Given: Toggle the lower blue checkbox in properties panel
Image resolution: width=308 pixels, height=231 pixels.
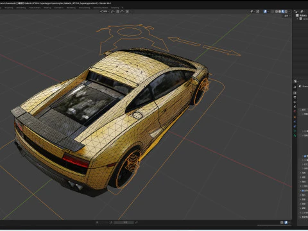Looking at the screenshot, I should tap(303, 191).
